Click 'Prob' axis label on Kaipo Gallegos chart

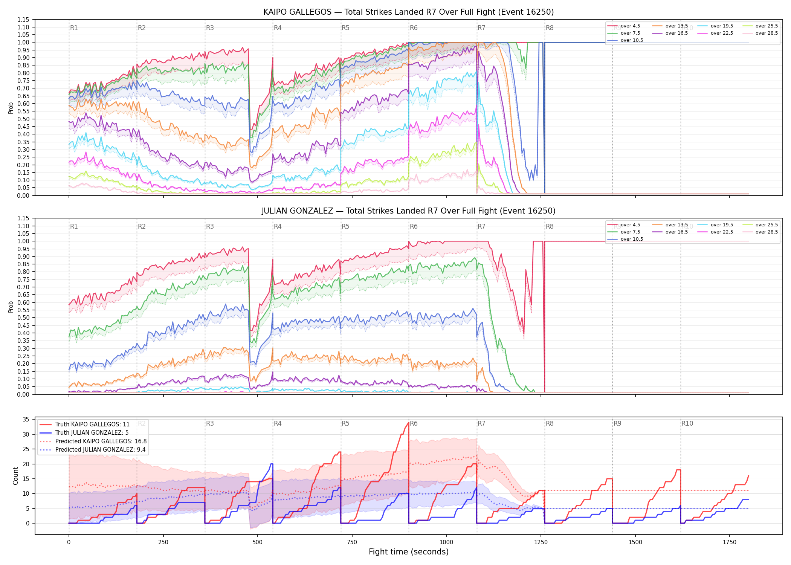tap(11, 108)
